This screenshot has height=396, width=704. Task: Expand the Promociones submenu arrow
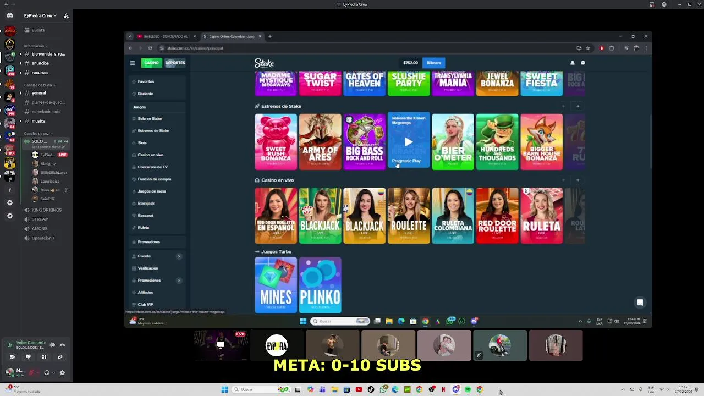[x=179, y=280]
